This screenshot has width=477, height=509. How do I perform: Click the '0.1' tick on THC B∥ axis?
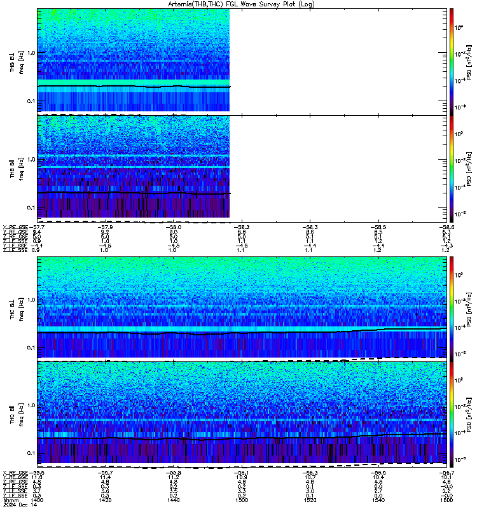point(31,453)
